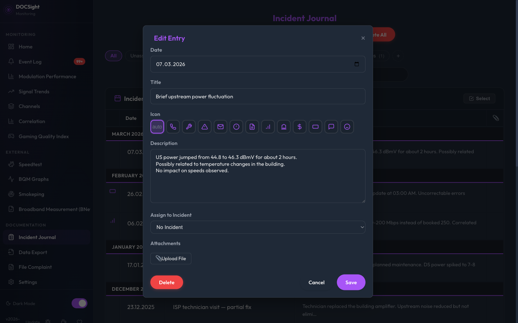Delete this journal entry
The width and height of the screenshot is (518, 323).
[167, 282]
